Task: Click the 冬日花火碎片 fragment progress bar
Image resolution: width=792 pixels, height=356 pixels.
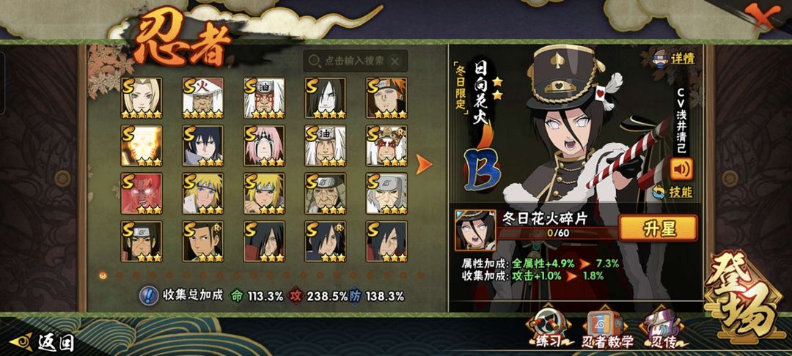Action: [x=557, y=233]
